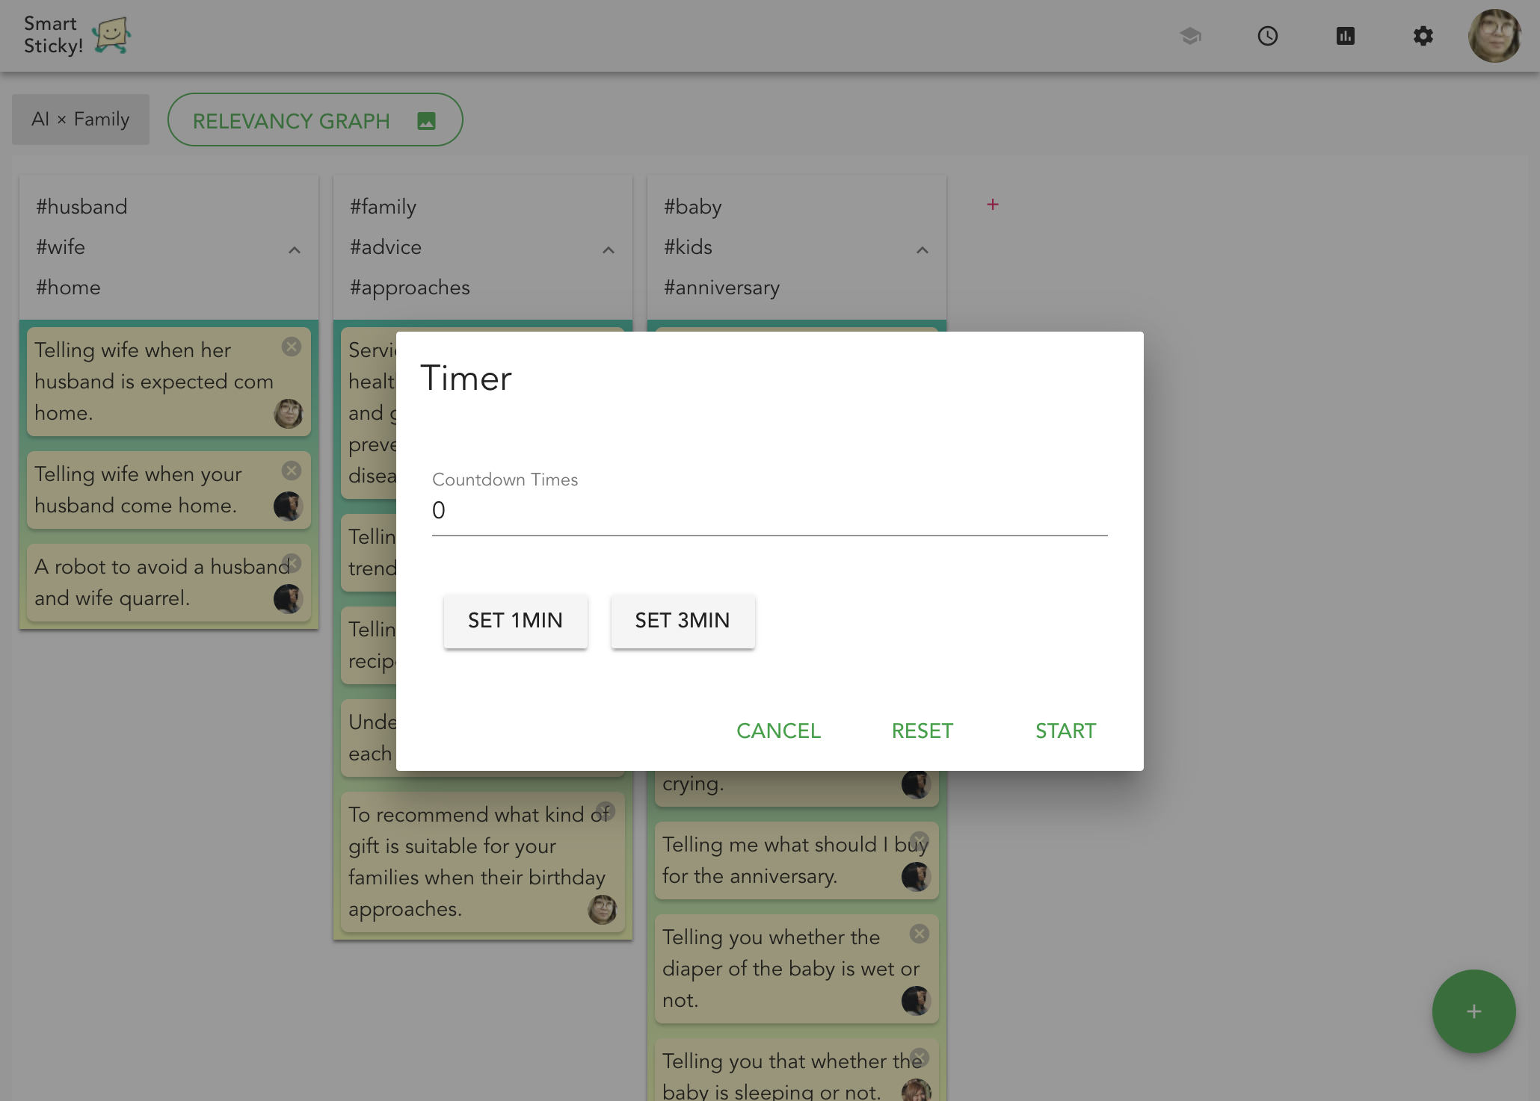
Task: Select the AI × Family tab
Action: [x=81, y=120]
